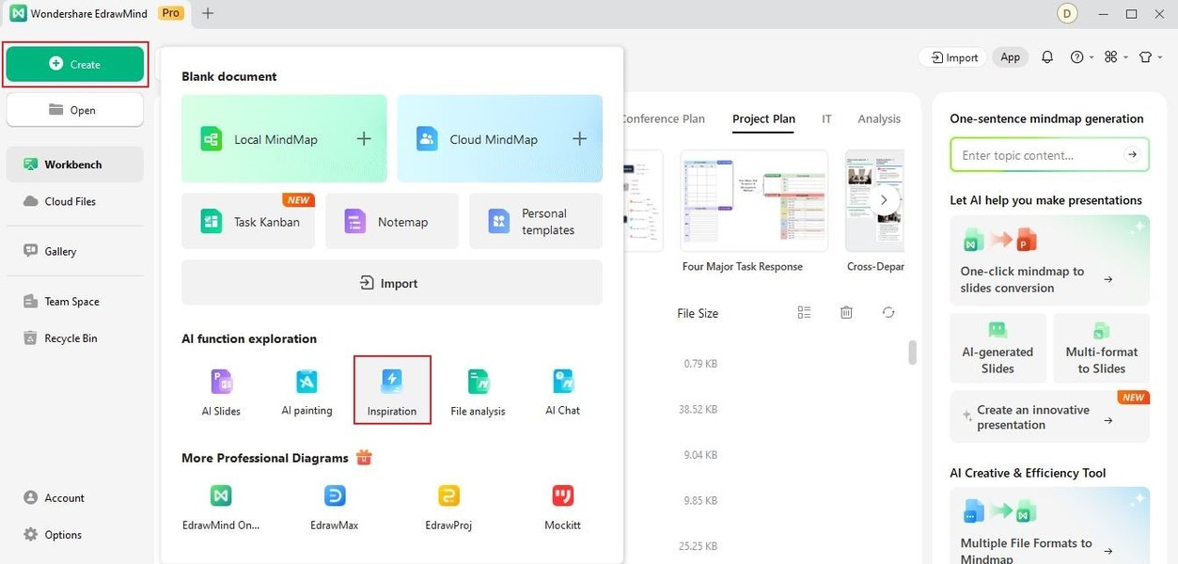
Task: Switch to the Conference Plan tab
Action: coord(663,119)
